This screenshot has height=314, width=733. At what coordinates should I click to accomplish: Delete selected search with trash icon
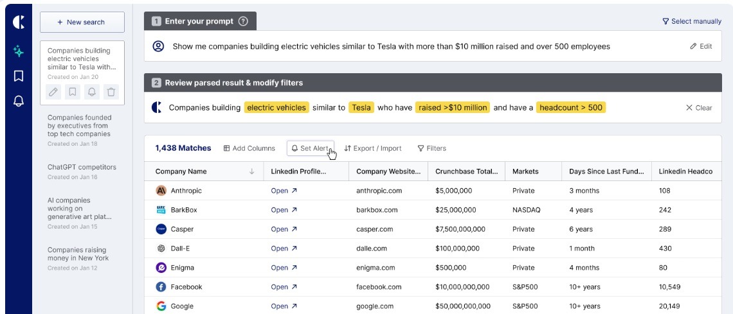point(111,92)
